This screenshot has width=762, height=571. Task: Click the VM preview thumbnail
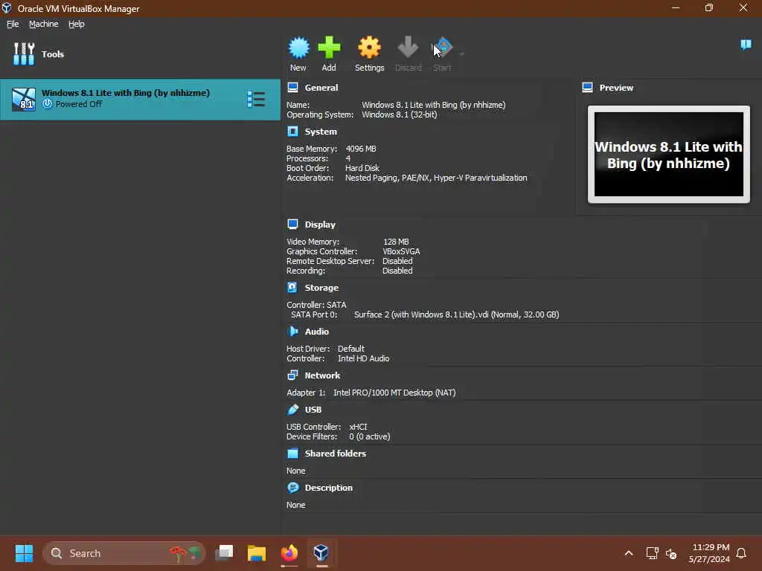(669, 155)
